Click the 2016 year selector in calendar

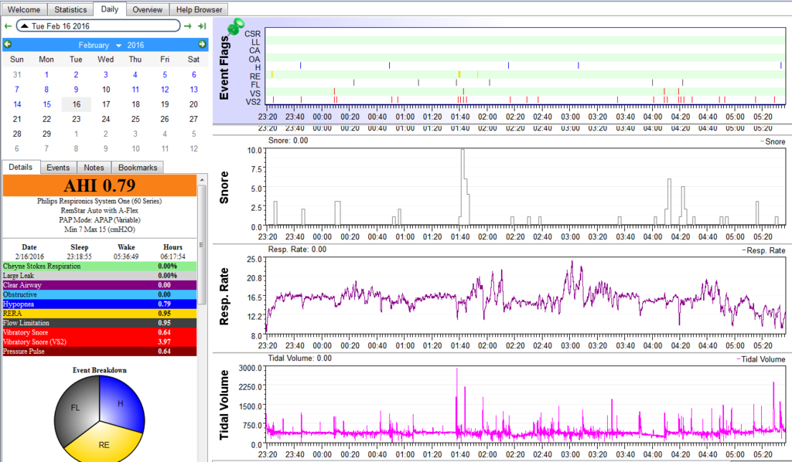point(135,45)
